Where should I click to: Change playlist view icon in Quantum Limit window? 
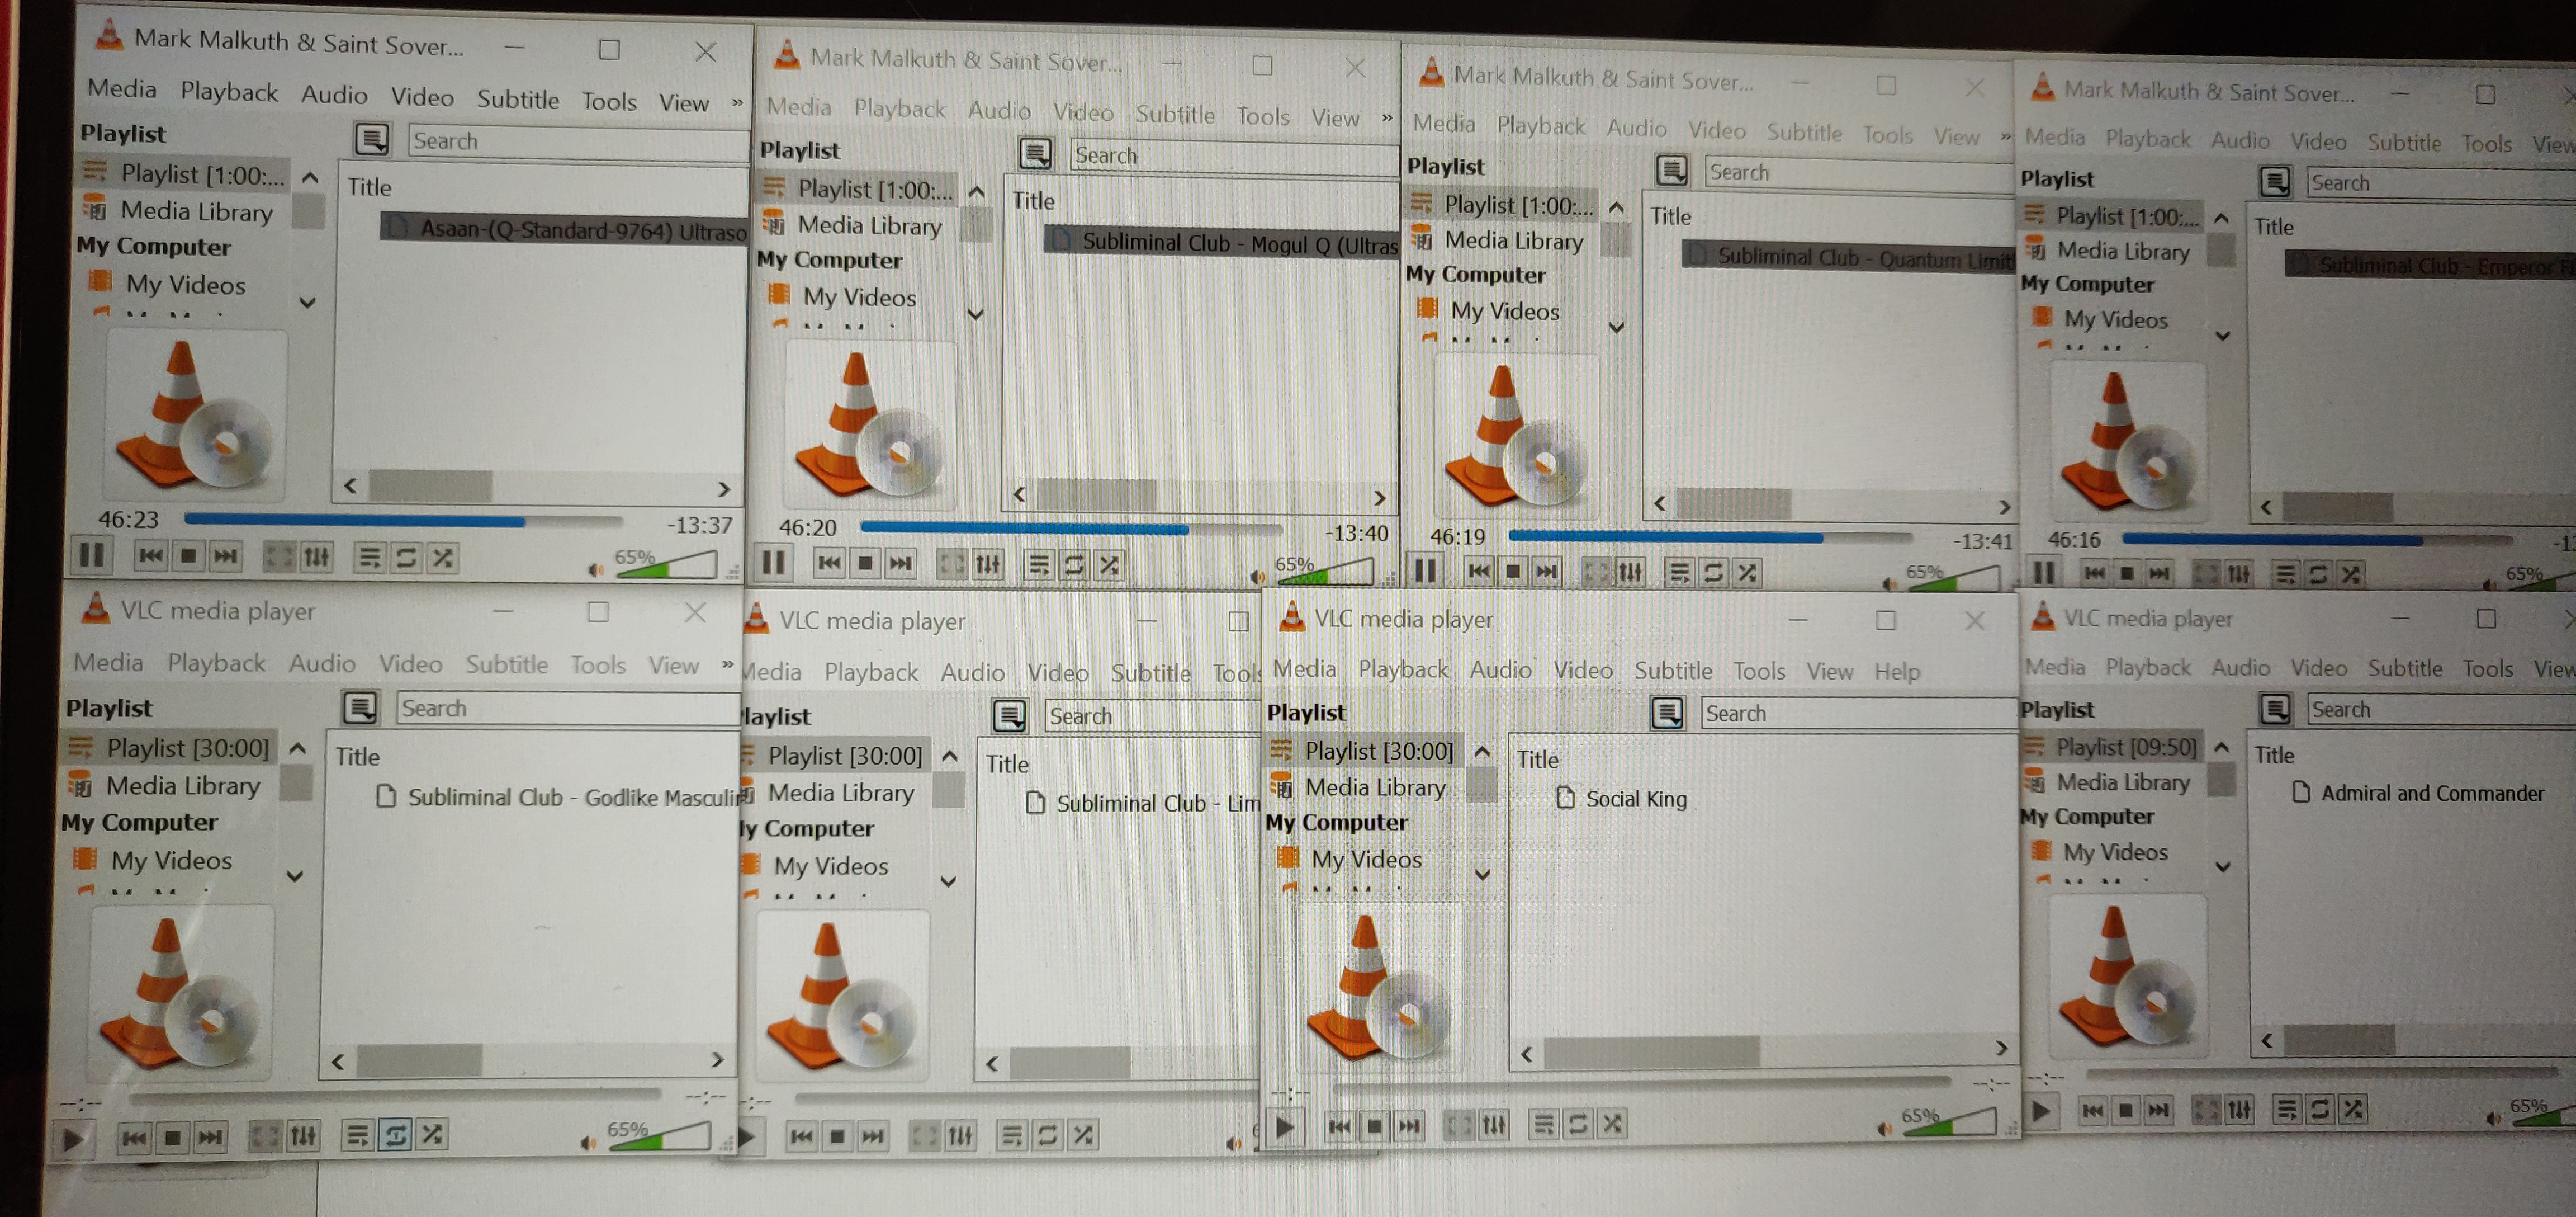click(1672, 170)
